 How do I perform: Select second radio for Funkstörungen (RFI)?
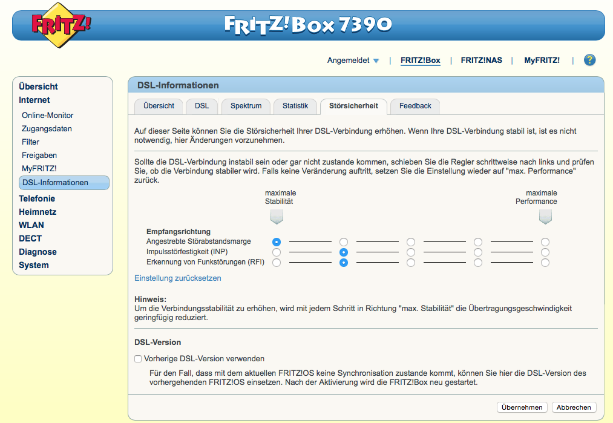pos(344,263)
